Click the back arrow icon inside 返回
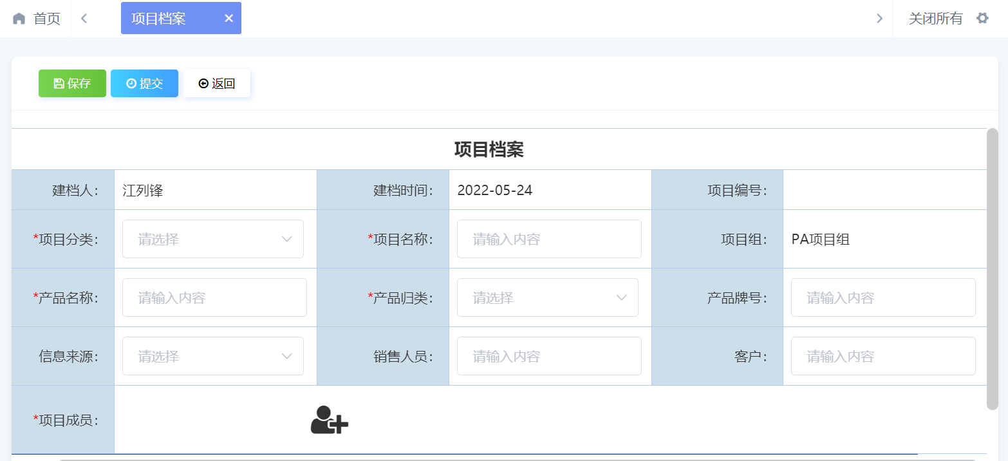Screen dimensions: 1008x461 (203, 83)
